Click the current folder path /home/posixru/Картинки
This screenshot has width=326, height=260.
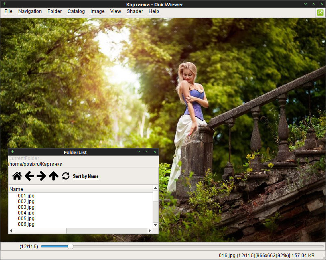[36, 164]
